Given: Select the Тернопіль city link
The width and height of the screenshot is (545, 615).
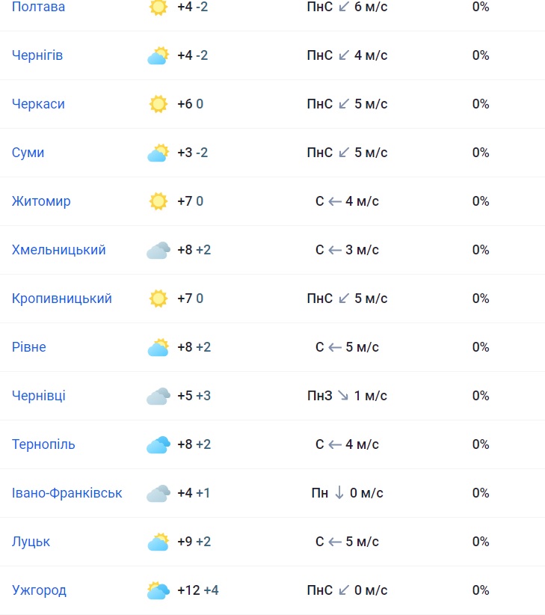Looking at the screenshot, I should point(43,444).
